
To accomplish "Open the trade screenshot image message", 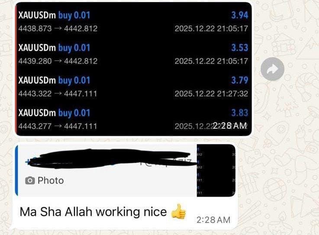I will (134, 69).
